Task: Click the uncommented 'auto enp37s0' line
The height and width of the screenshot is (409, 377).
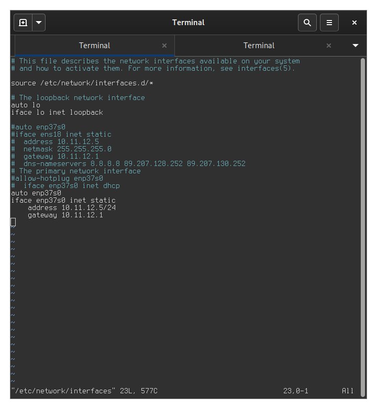Action: (x=36, y=193)
